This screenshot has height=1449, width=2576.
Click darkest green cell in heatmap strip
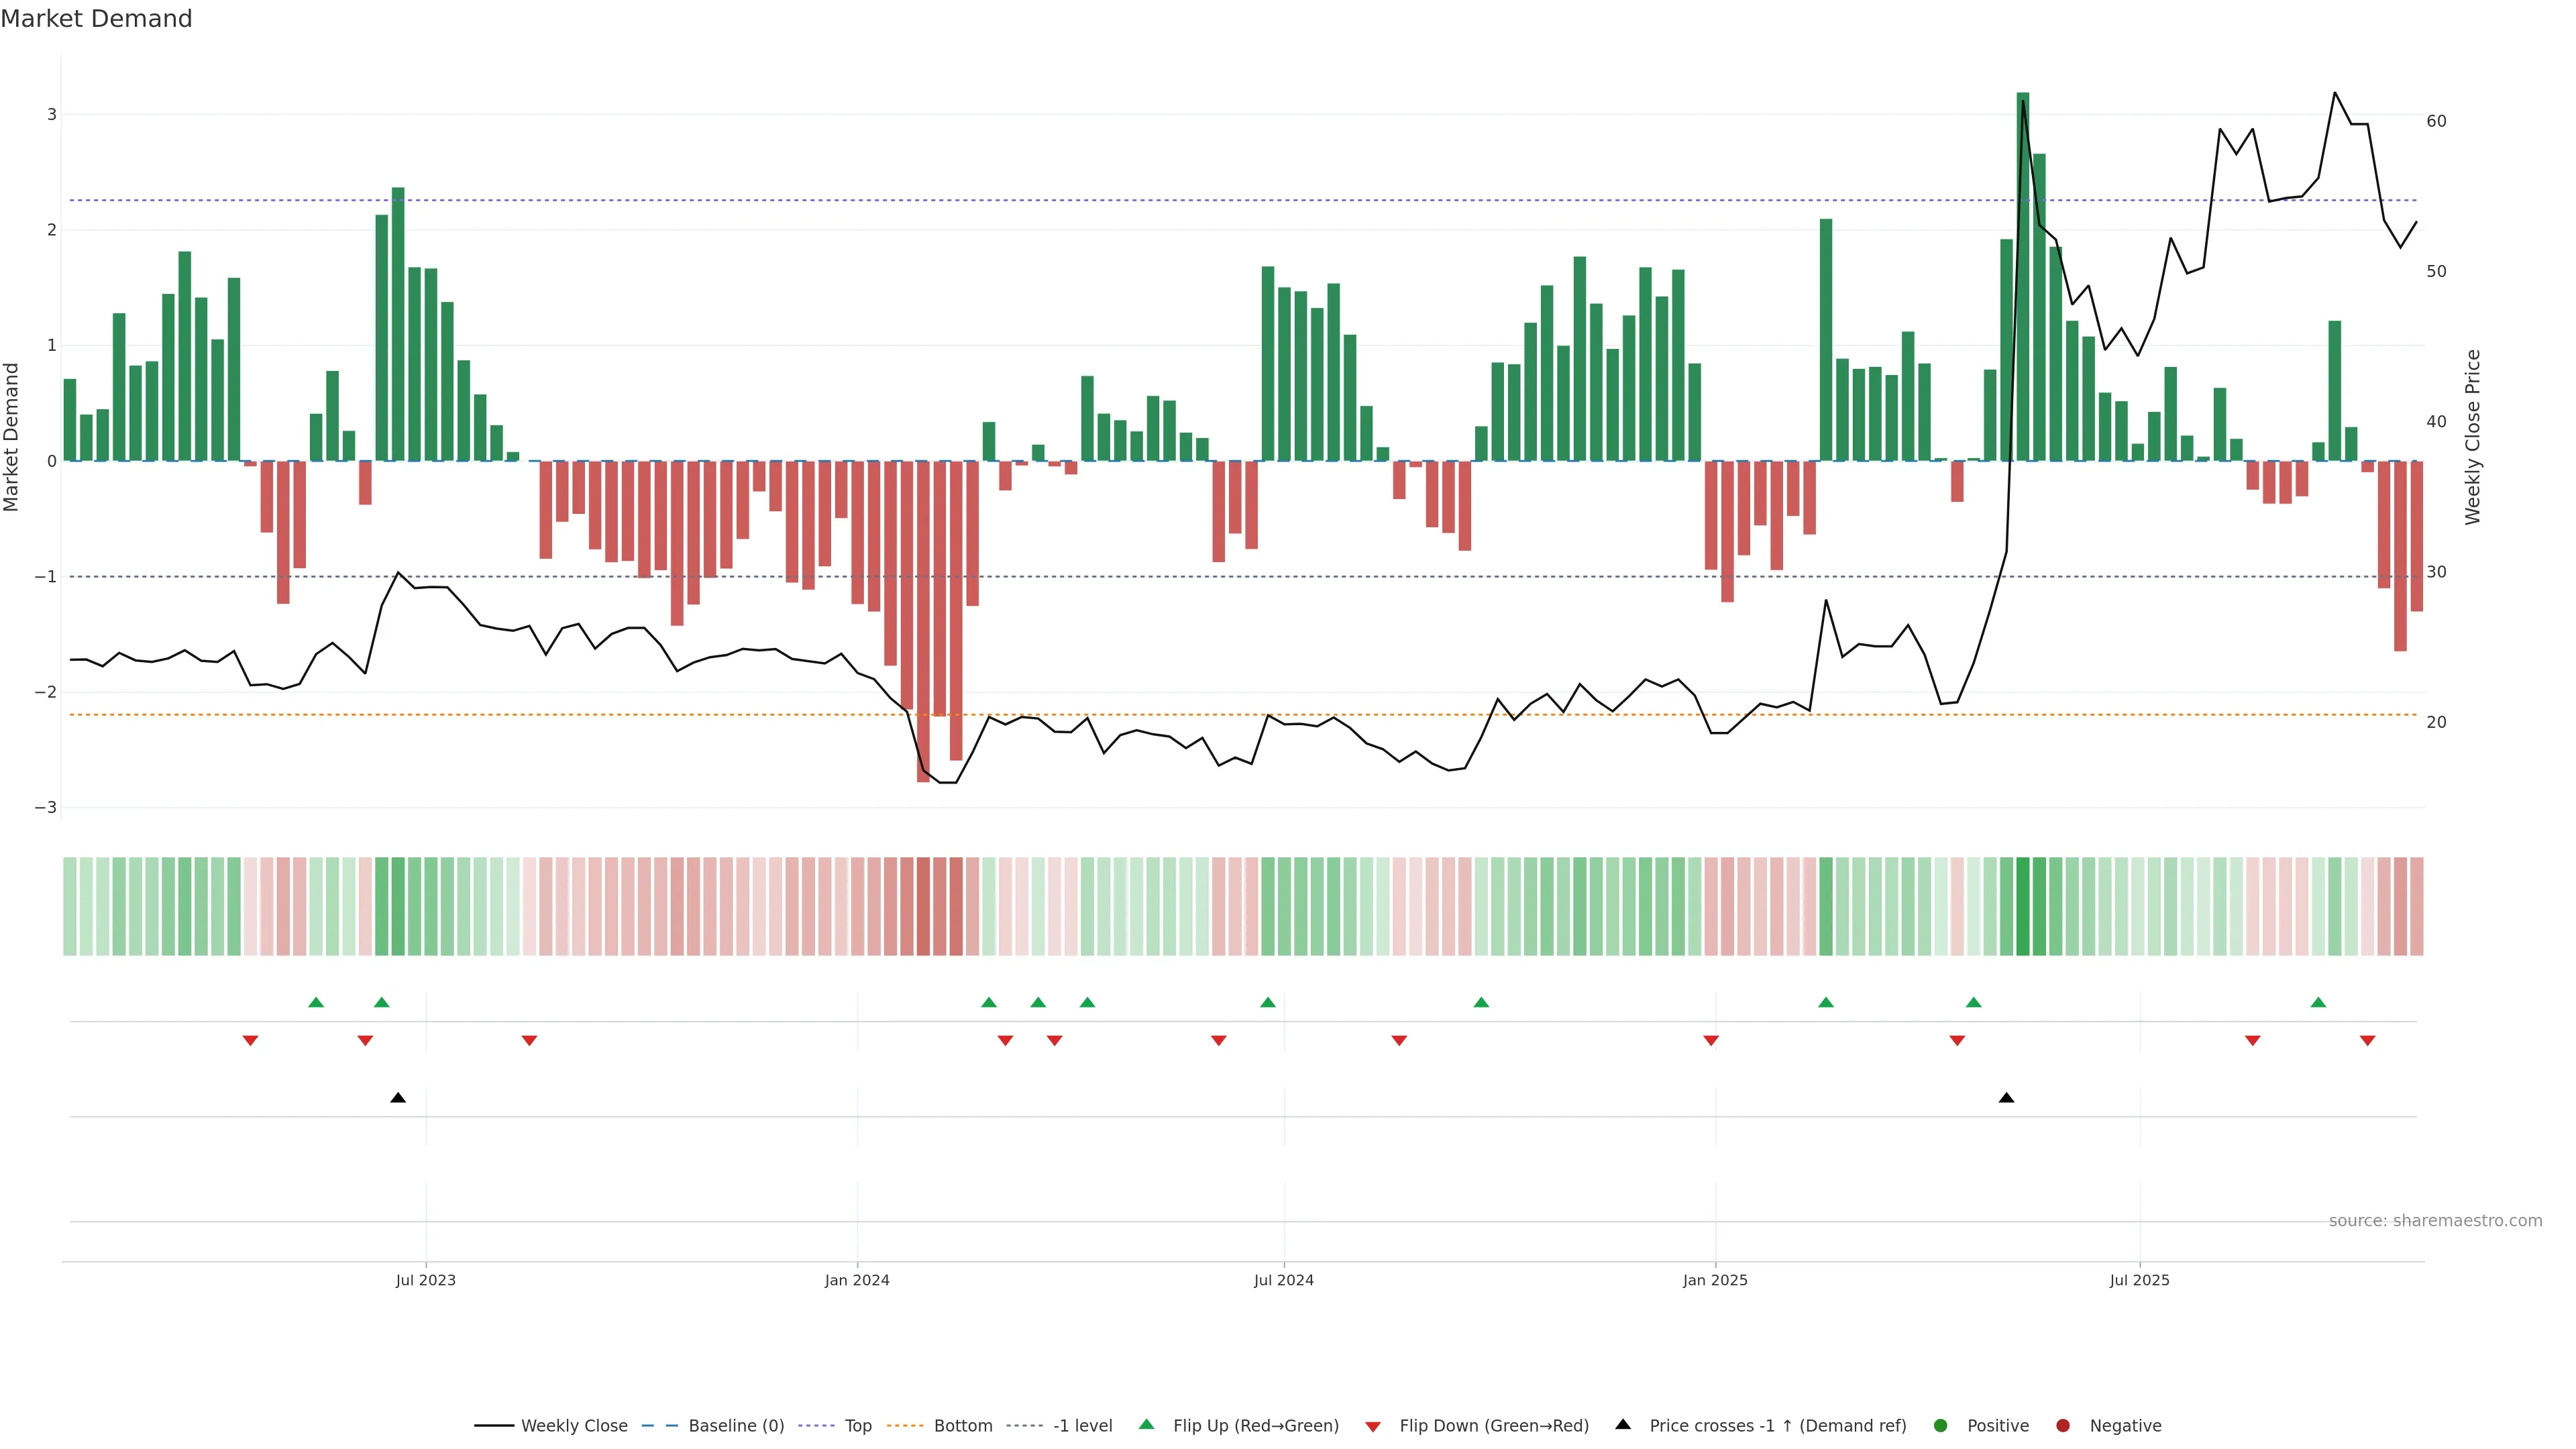2023,906
